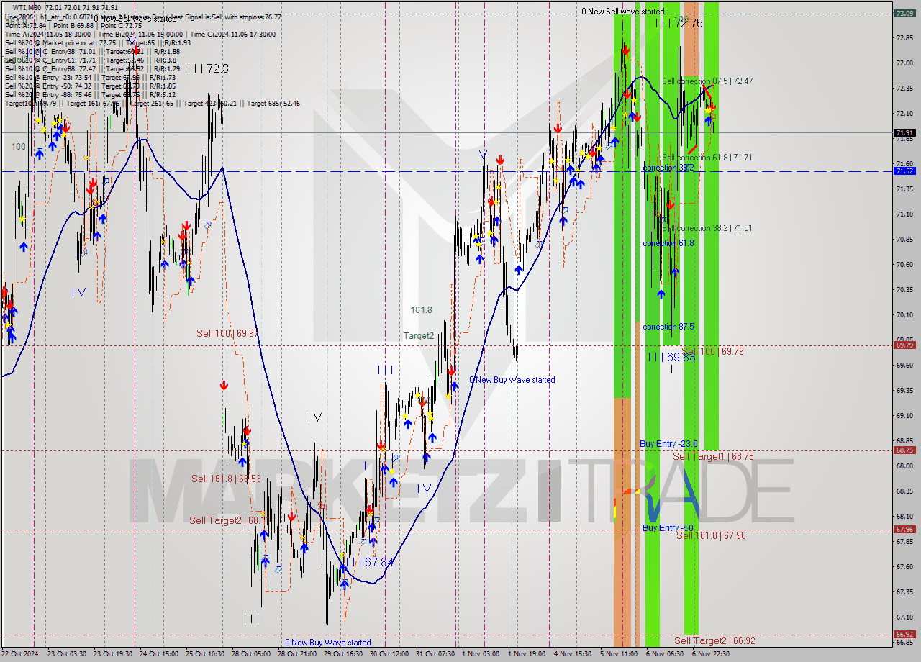Click the 72.60 price axis value
The width and height of the screenshot is (921, 662).
(904, 63)
